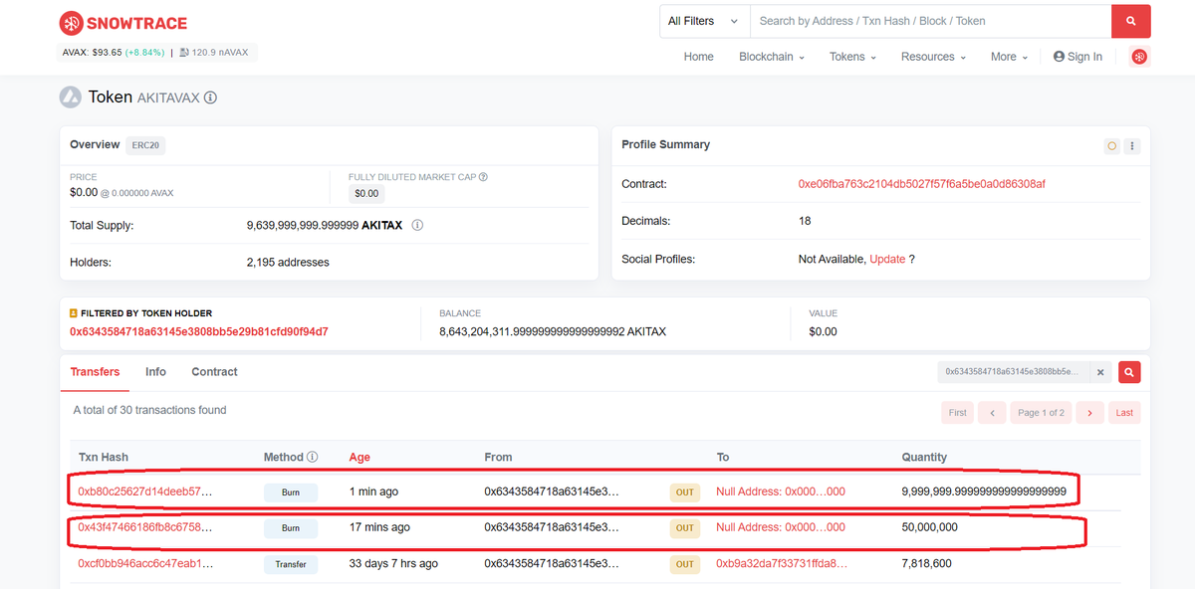Viewport: 1195px width, 589px height.
Task: Switch to the Info tab
Action: (x=155, y=372)
